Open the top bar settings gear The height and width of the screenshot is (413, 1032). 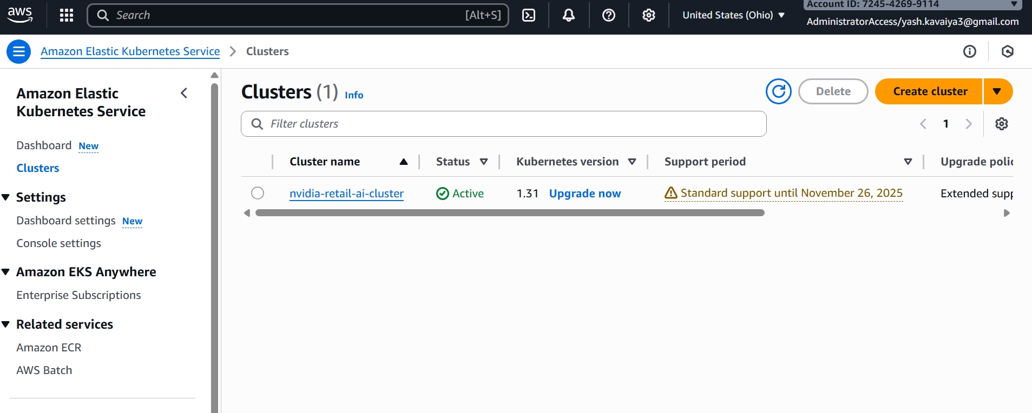(649, 15)
